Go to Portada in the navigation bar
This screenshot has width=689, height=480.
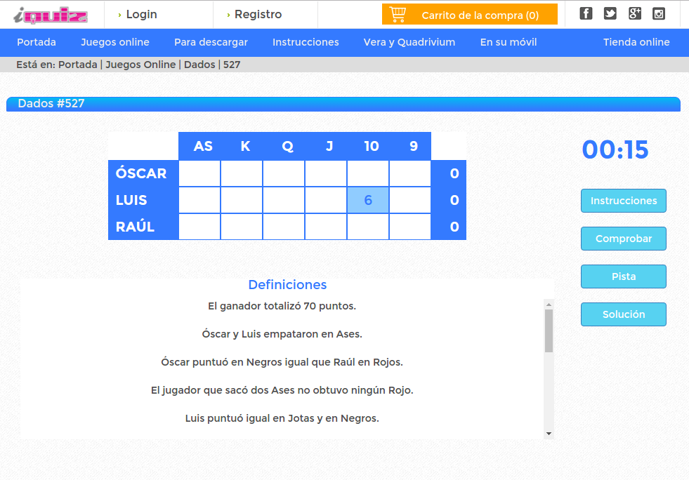(37, 42)
